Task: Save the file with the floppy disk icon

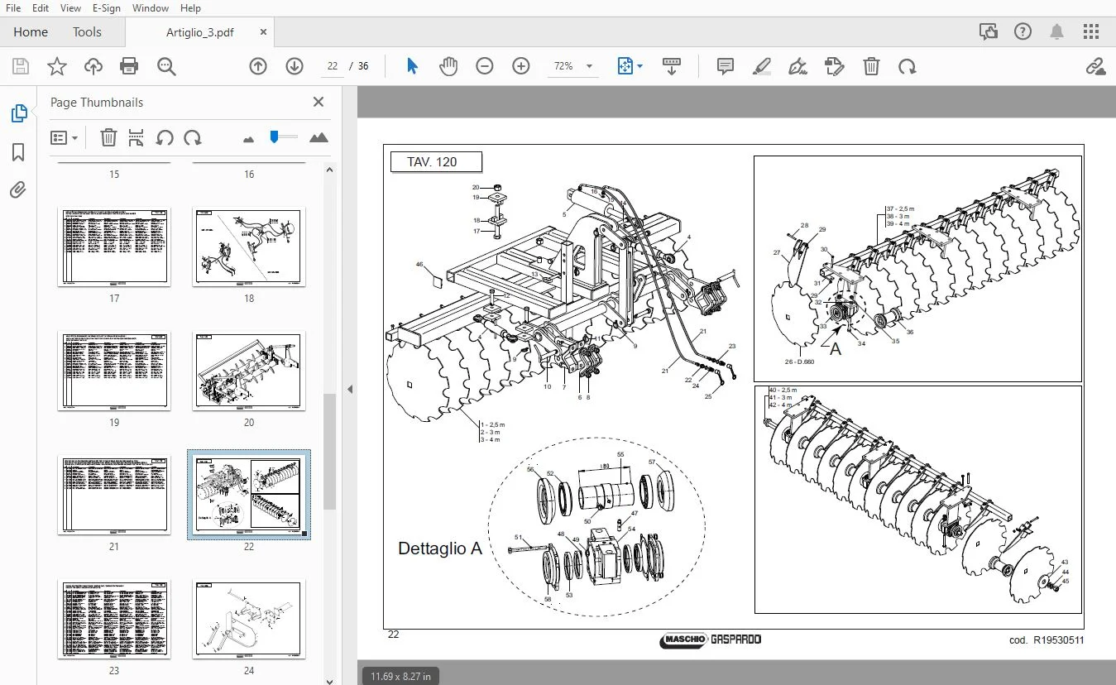Action: (x=21, y=66)
